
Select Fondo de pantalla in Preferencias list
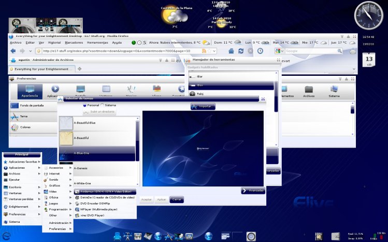point(33,105)
